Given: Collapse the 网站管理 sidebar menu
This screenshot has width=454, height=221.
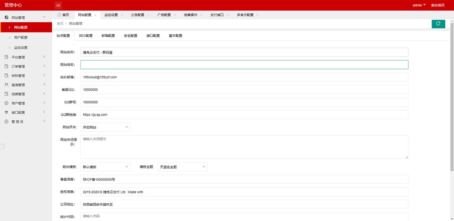Looking at the screenshot, I should coord(44,17).
